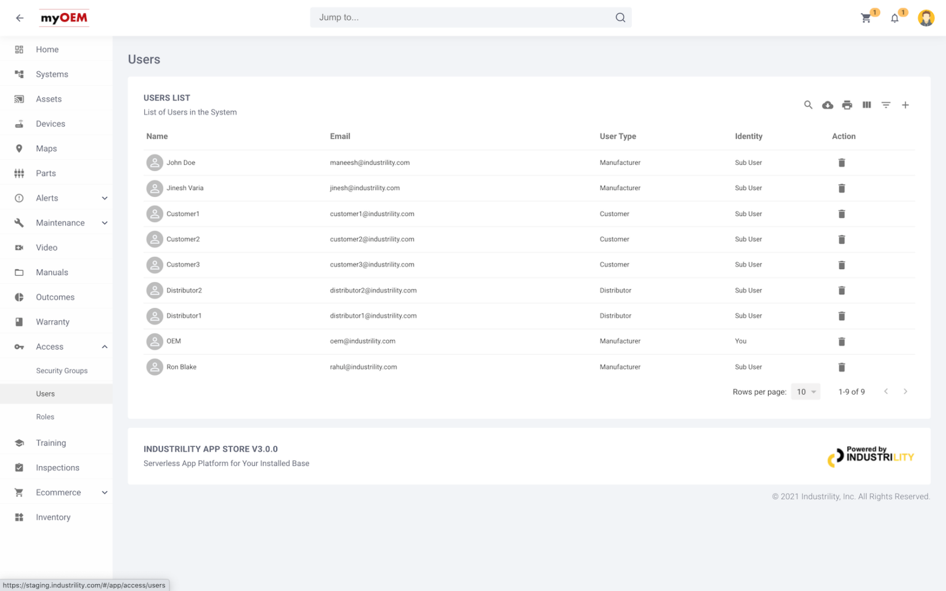Open the search within Users List
The width and height of the screenshot is (946, 591).
[808, 105]
